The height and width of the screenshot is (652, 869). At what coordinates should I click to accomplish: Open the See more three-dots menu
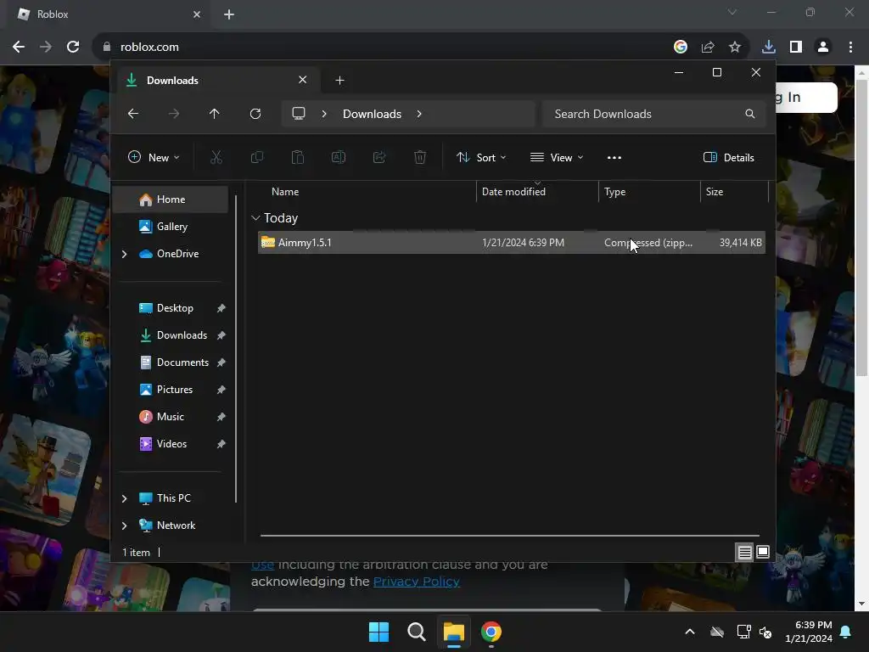(614, 157)
